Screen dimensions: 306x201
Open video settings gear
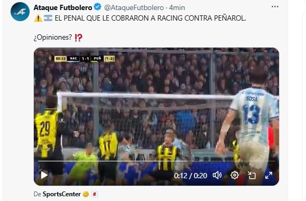[x=234, y=175]
